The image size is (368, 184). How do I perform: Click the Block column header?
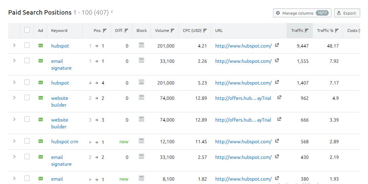tap(142, 31)
